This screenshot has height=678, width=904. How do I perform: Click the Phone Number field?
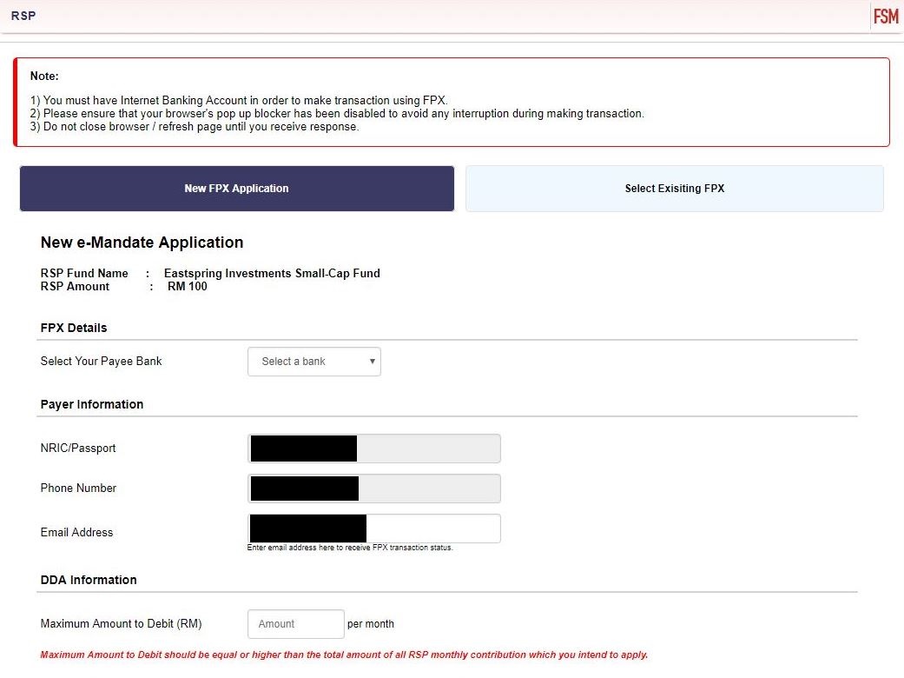pos(374,489)
